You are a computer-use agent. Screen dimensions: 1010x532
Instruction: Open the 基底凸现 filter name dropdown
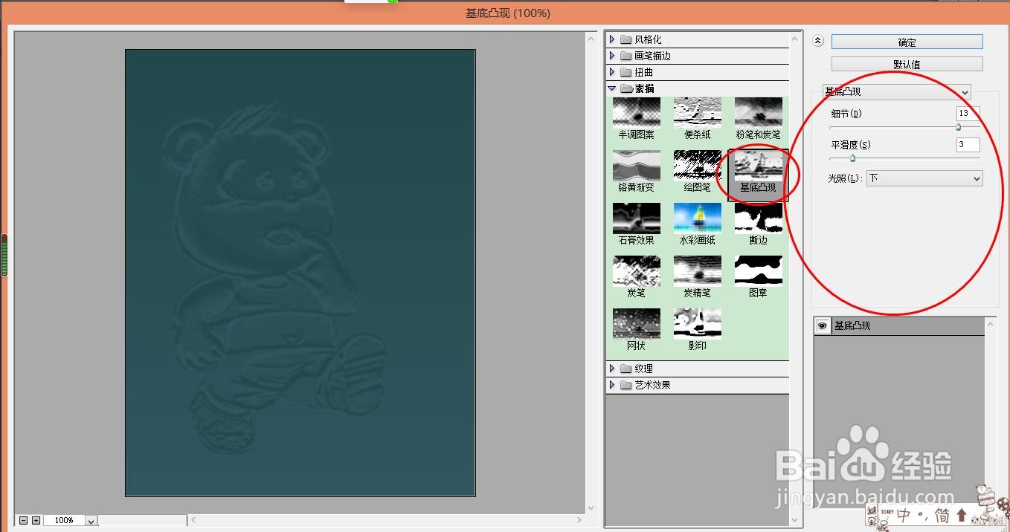click(x=897, y=92)
